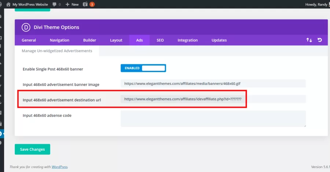Click the Save Changes button

point(32,149)
